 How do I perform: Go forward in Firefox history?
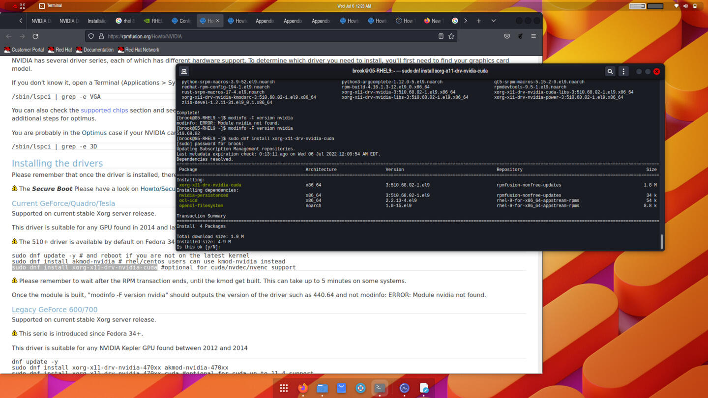[x=22, y=36]
